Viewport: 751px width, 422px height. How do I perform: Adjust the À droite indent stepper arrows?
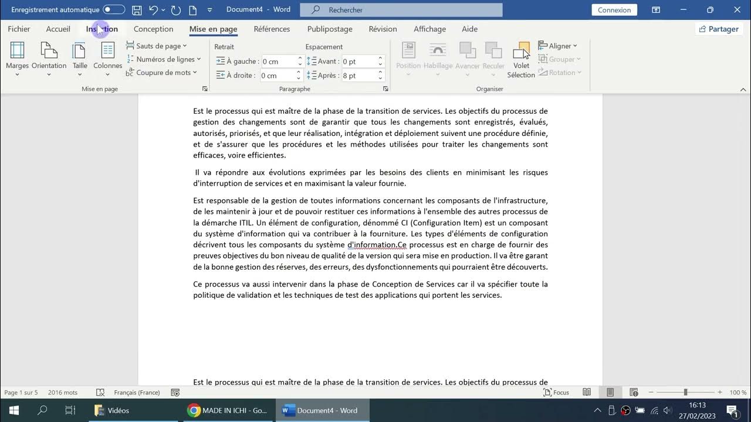coord(300,76)
